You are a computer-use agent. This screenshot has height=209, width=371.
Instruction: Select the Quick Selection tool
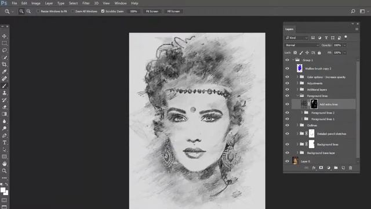pos(4,57)
